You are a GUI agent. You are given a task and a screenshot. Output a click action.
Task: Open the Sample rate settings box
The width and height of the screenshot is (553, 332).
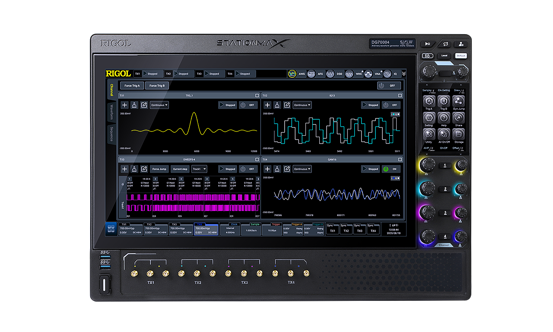coord(251,229)
